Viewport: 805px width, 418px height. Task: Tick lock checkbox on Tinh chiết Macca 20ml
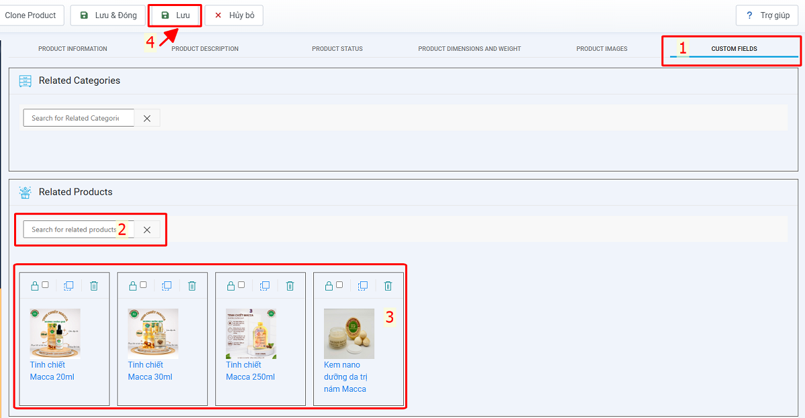coord(45,285)
